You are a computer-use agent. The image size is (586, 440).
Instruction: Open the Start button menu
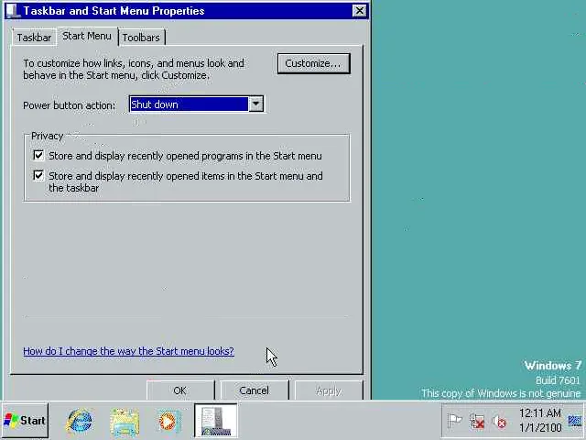click(x=25, y=421)
